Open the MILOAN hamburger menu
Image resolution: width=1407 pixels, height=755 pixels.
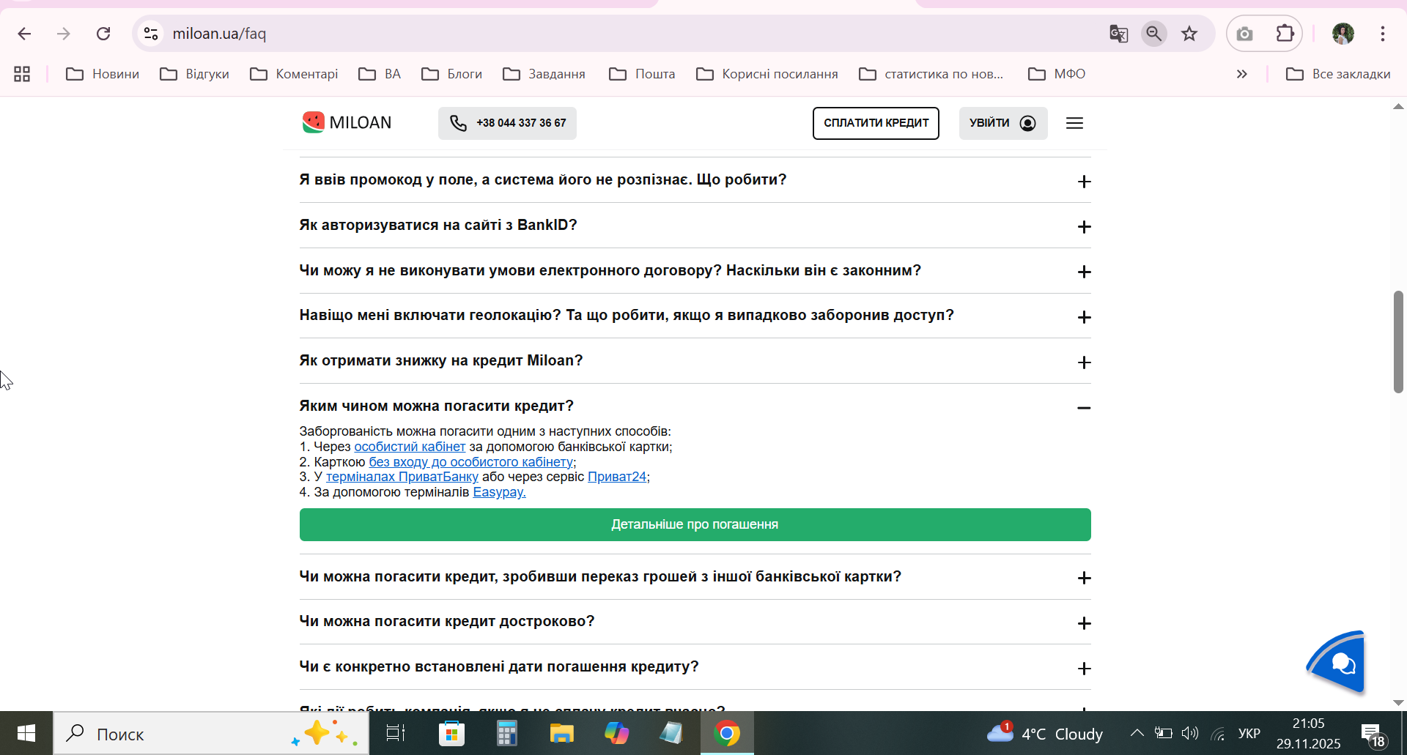[1074, 123]
